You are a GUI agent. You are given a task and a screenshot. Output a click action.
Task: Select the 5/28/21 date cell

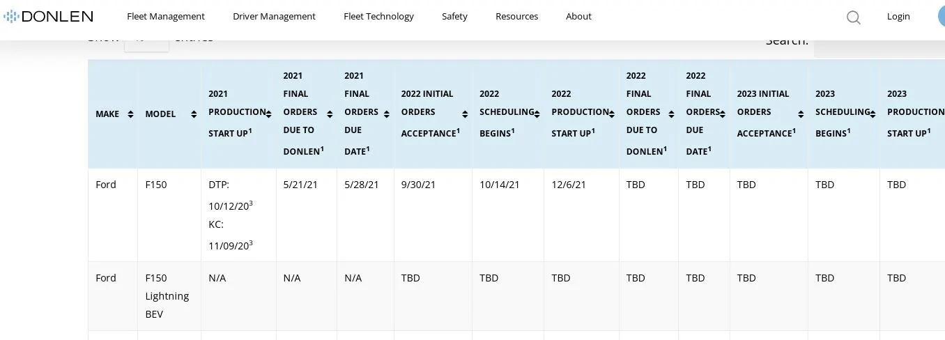[x=365, y=215]
